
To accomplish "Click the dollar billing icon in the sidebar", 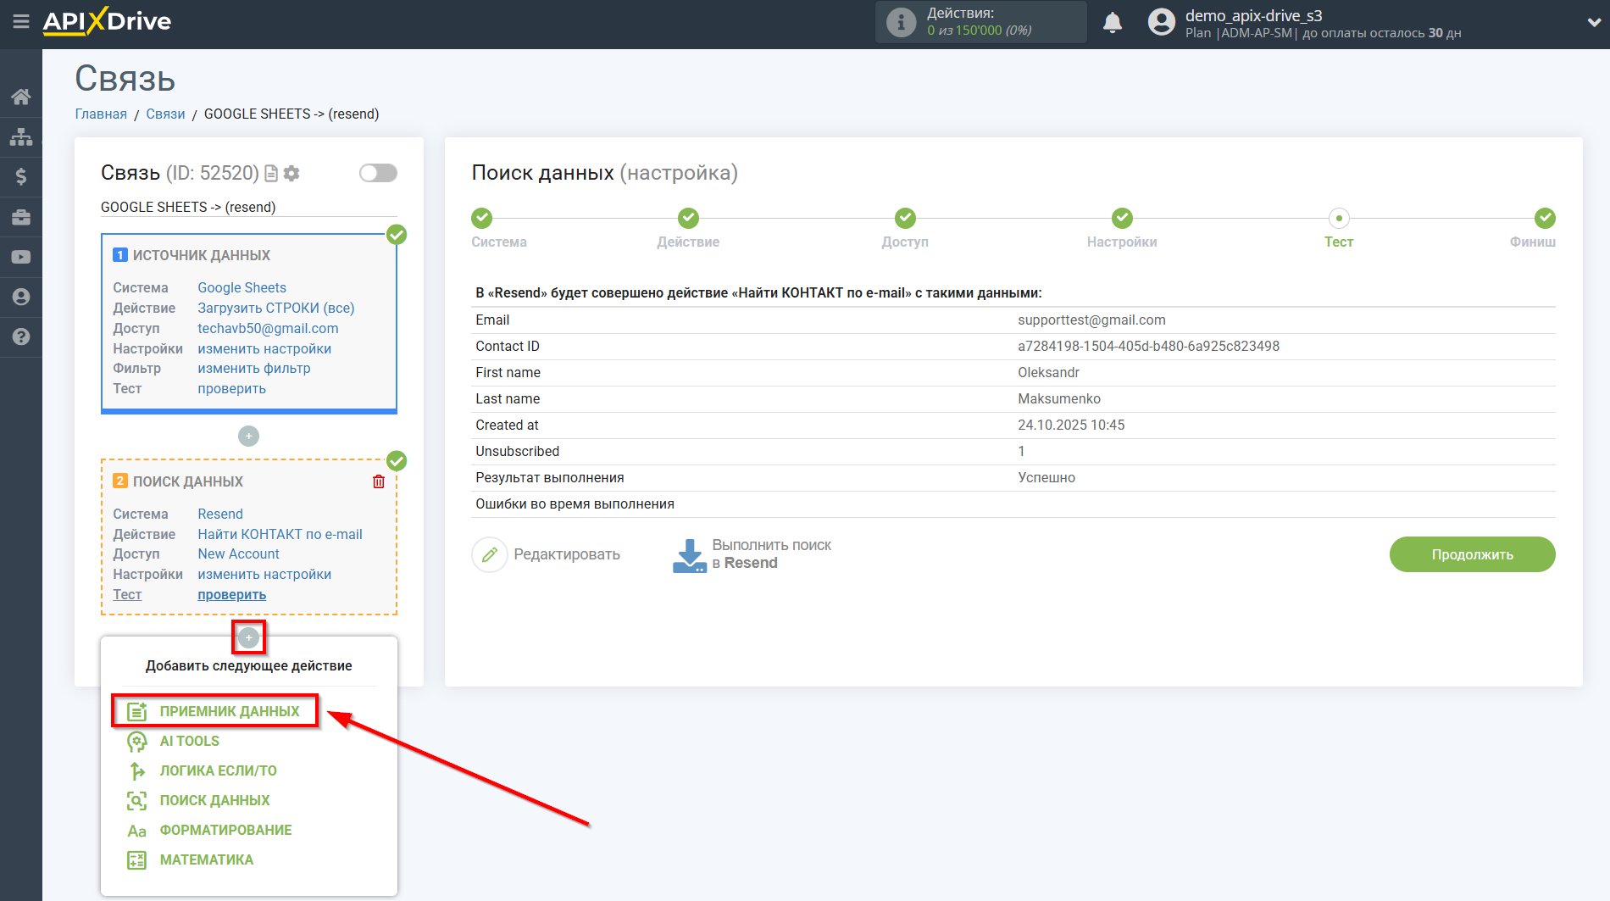I will click(x=21, y=176).
